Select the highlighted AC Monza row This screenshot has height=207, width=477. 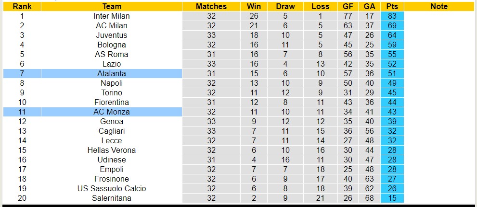tap(112, 112)
